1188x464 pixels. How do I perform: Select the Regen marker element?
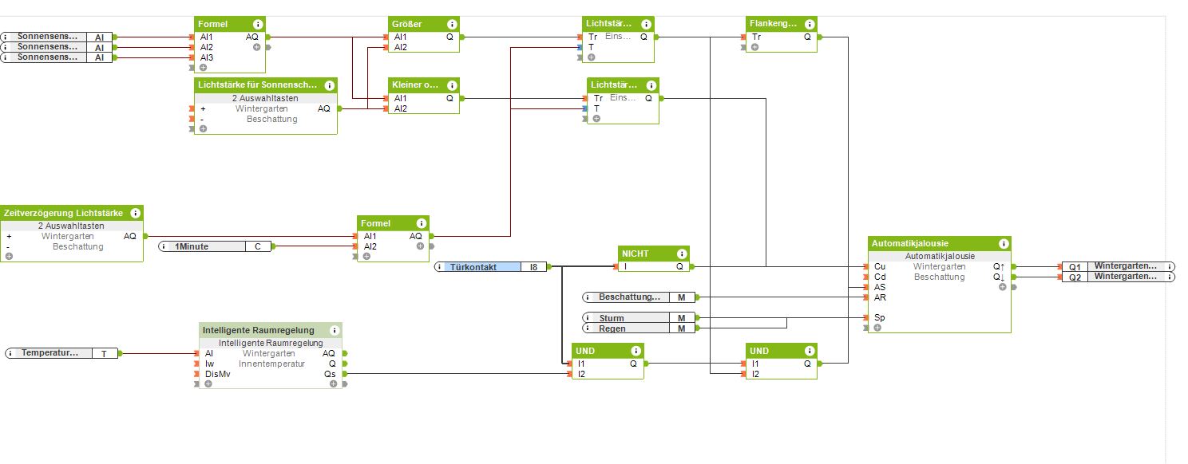639,328
